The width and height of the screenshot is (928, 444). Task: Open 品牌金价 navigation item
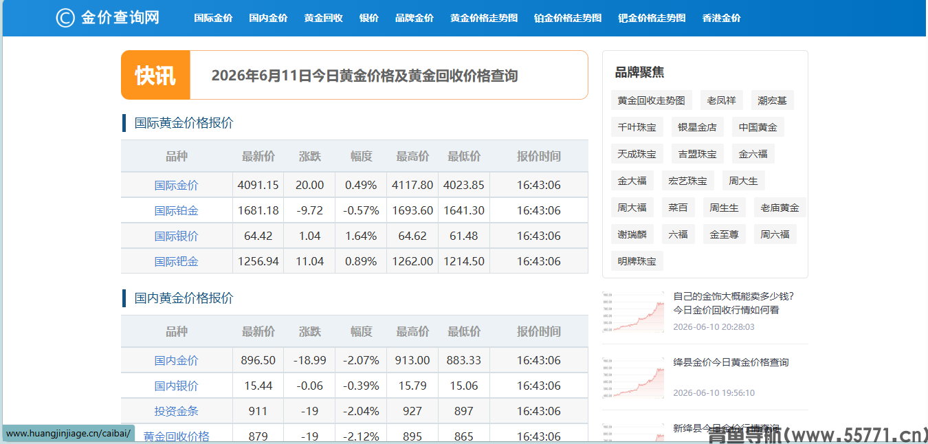click(415, 18)
